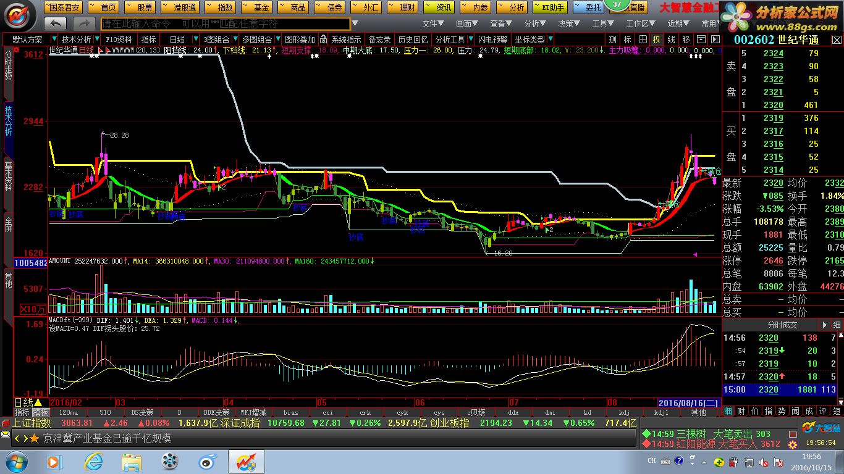Select the bias indicator tab
Image resolution: width=844 pixels, height=474 pixels.
(290, 412)
